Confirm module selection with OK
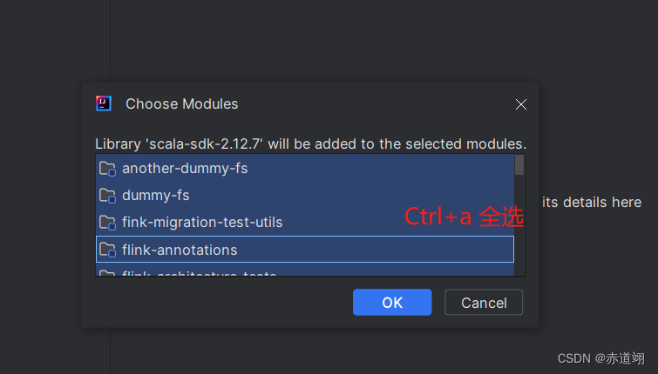Image resolution: width=658 pixels, height=374 pixels. click(392, 303)
